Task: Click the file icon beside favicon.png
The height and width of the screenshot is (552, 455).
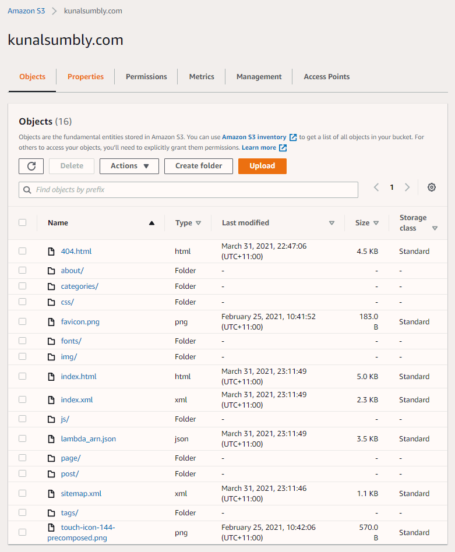Action: pos(52,321)
